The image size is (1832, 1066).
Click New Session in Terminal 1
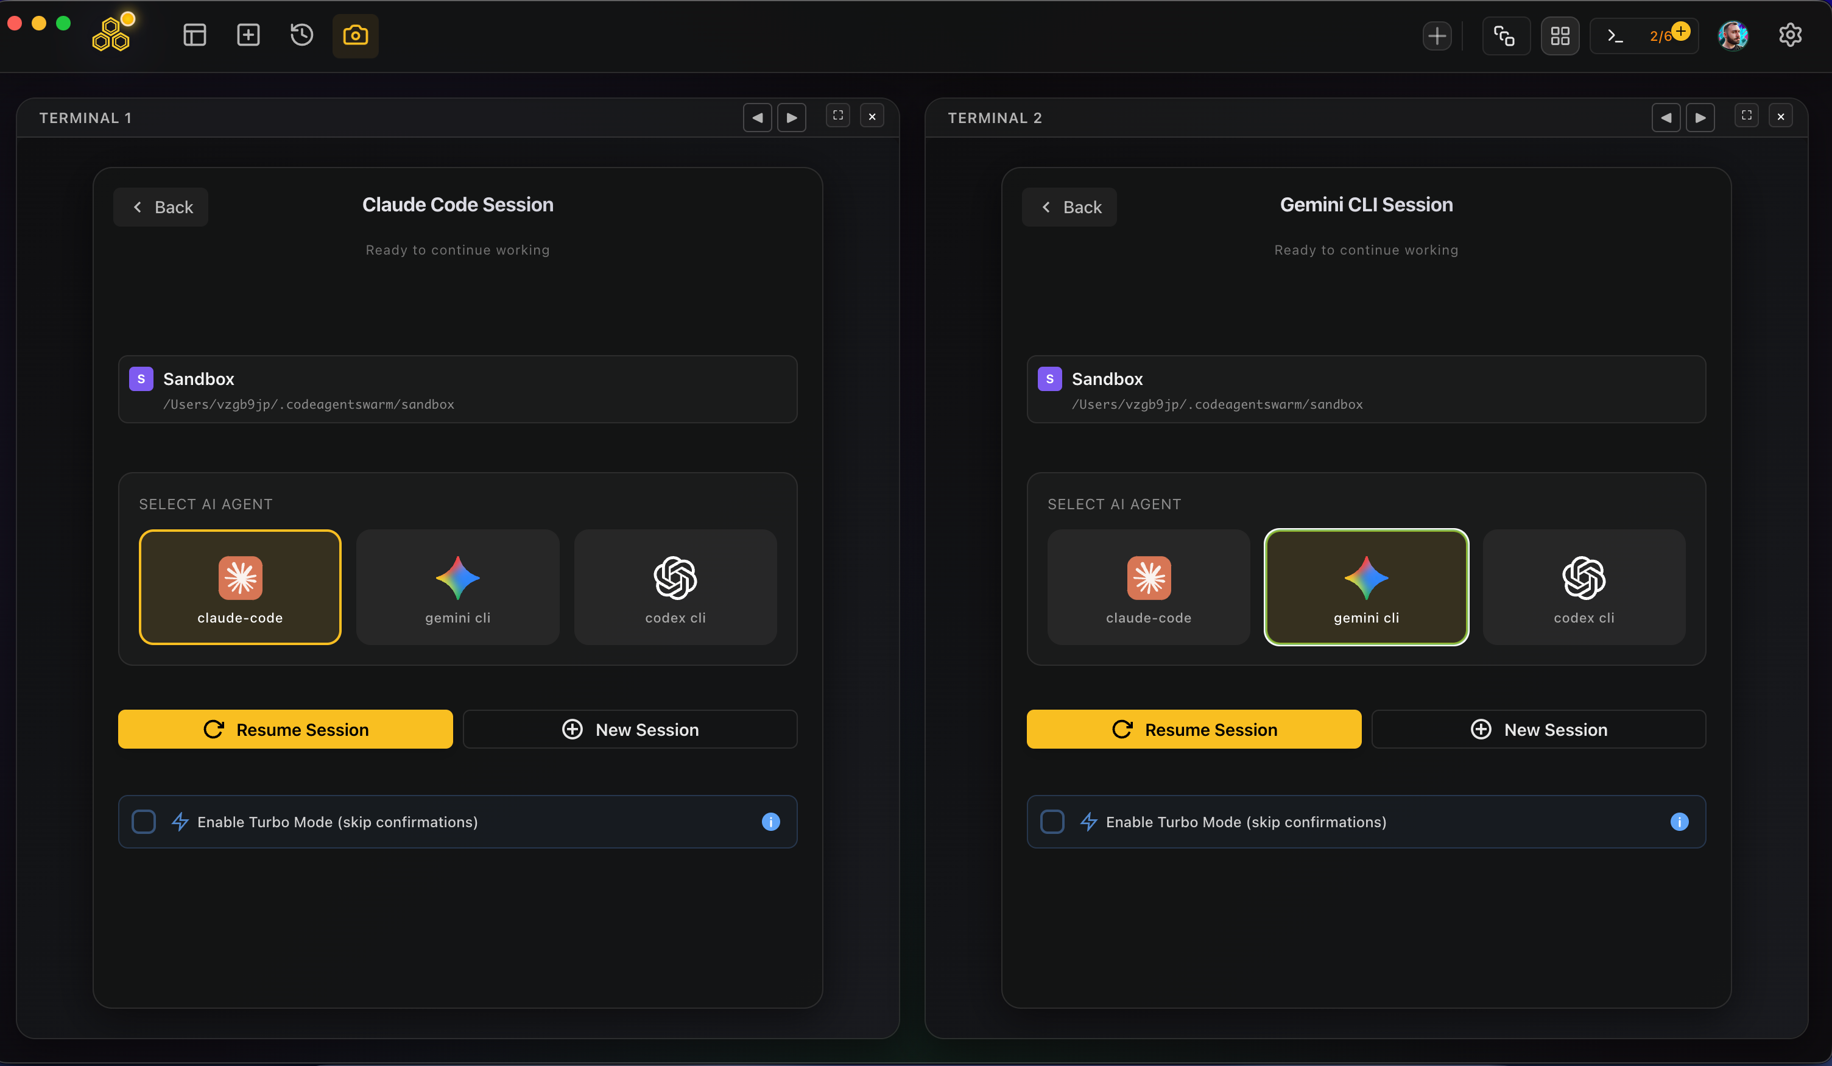click(x=630, y=729)
